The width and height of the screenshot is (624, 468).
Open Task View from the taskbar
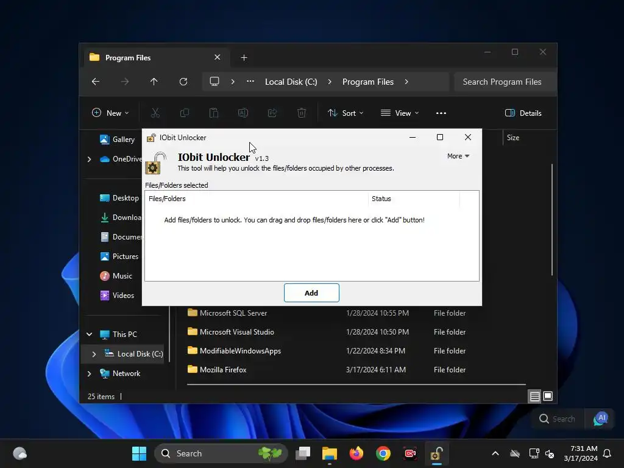tap(303, 453)
